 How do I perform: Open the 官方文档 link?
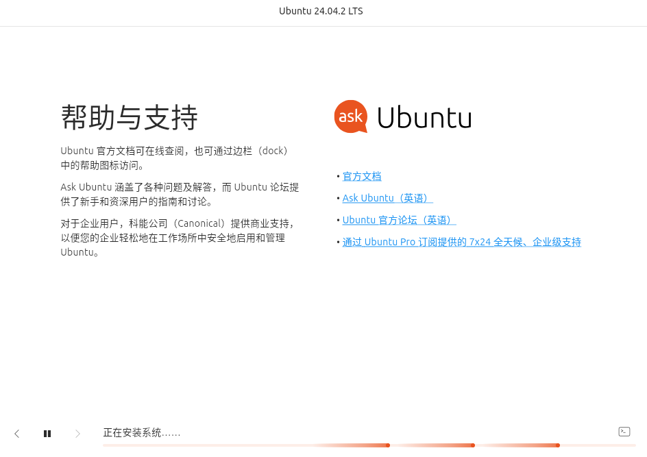362,177
